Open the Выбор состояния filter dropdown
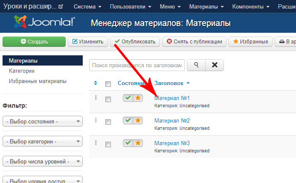The image size is (296, 183). click(x=42, y=122)
